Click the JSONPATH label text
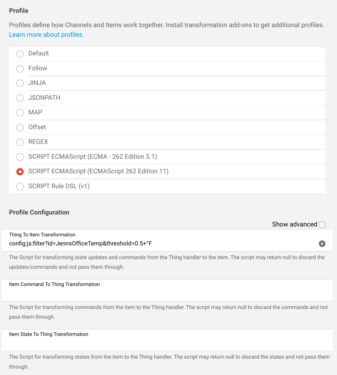This screenshot has height=375, width=337. pyautogui.click(x=44, y=98)
